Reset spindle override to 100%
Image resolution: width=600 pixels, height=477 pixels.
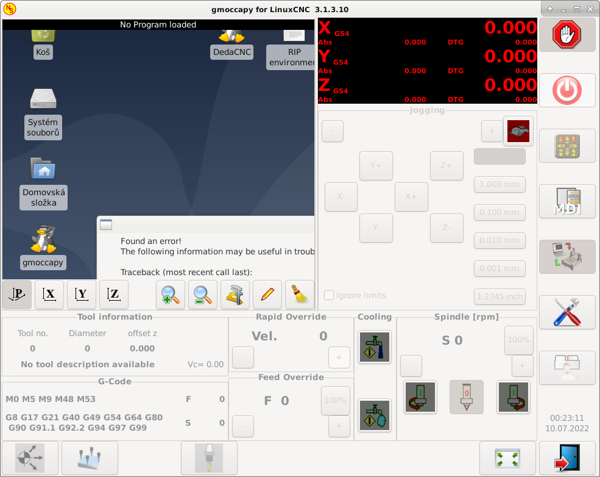[x=518, y=340]
